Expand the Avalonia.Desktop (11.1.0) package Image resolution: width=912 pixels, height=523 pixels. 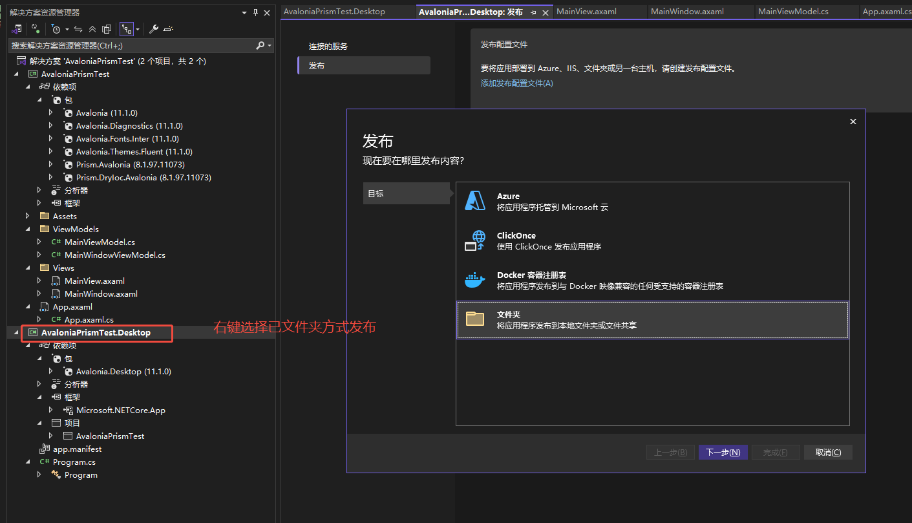tap(50, 371)
